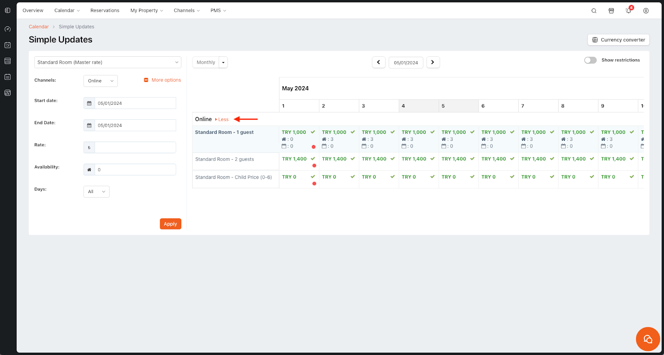Open the notifications bell icon

click(x=628, y=11)
